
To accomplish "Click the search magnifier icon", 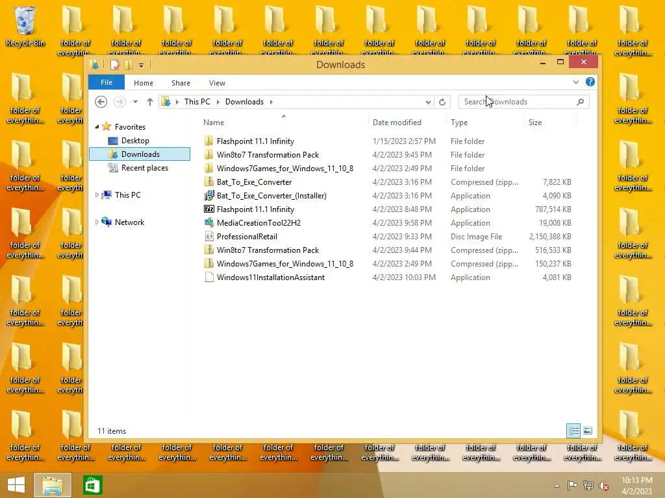I will click(580, 102).
